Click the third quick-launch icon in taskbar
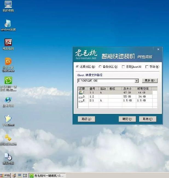169x178 pixels. tap(25, 176)
